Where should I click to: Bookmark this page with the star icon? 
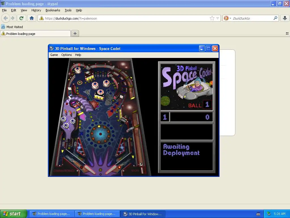click(x=212, y=18)
